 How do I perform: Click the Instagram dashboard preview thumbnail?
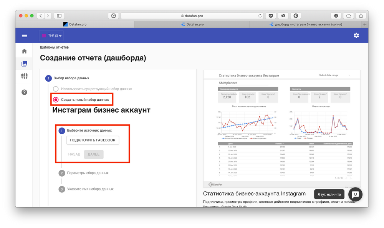(x=281, y=129)
